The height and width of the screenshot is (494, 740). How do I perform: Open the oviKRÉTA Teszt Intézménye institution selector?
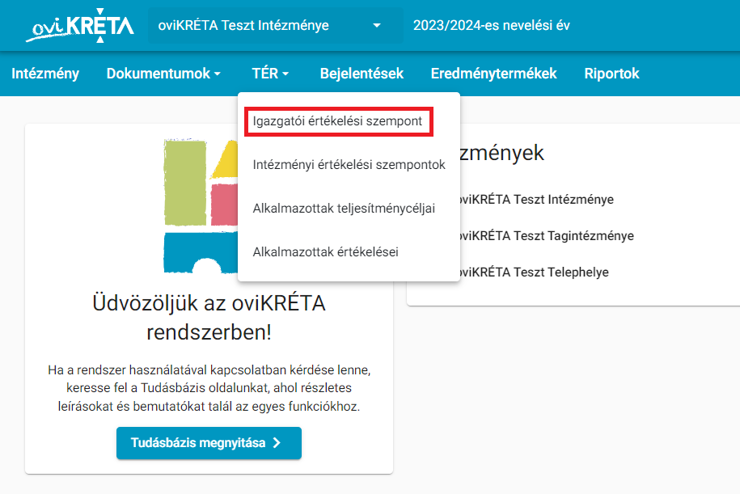(x=276, y=26)
